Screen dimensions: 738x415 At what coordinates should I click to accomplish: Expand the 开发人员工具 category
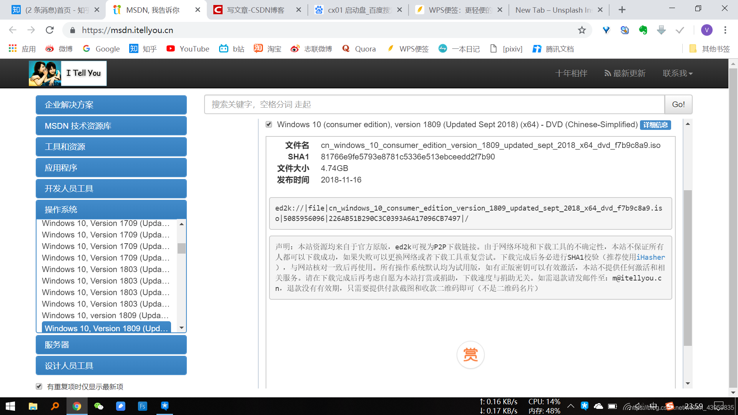click(x=111, y=188)
